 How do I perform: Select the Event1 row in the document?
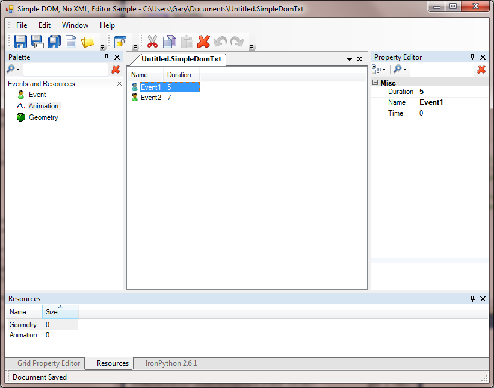[x=165, y=87]
